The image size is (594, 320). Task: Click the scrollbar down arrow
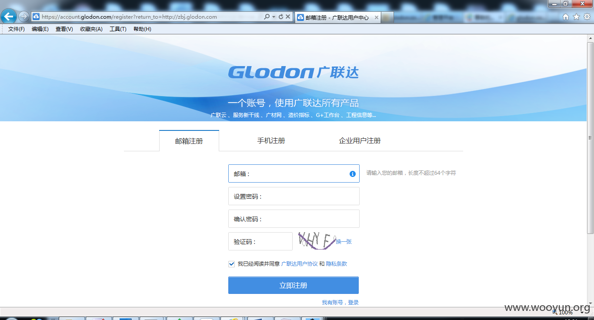pyautogui.click(x=591, y=303)
